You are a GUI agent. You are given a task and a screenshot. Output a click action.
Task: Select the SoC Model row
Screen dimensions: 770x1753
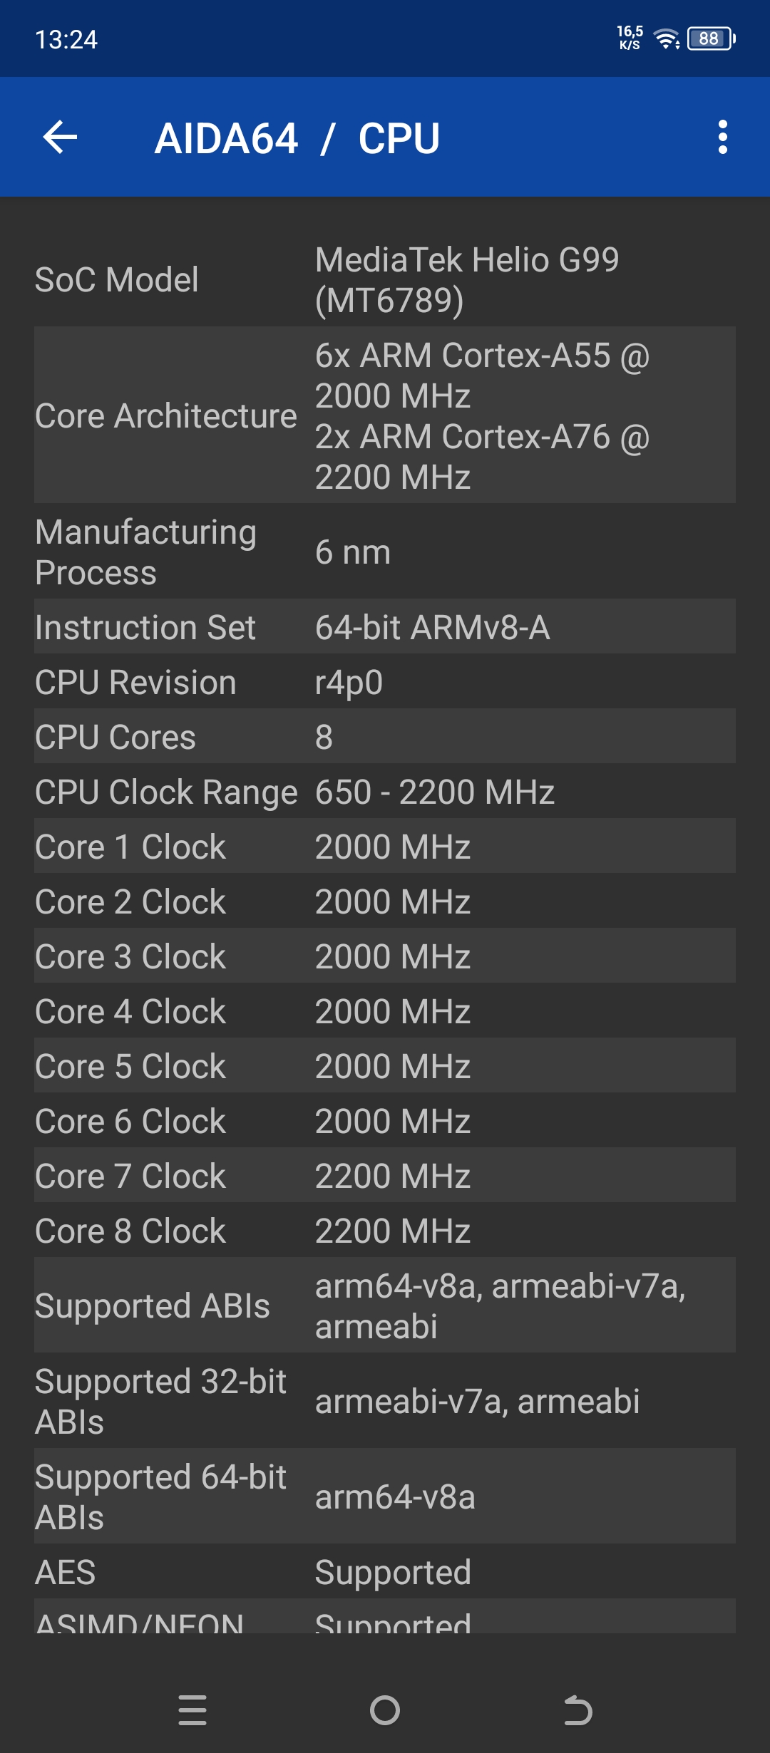(x=385, y=279)
